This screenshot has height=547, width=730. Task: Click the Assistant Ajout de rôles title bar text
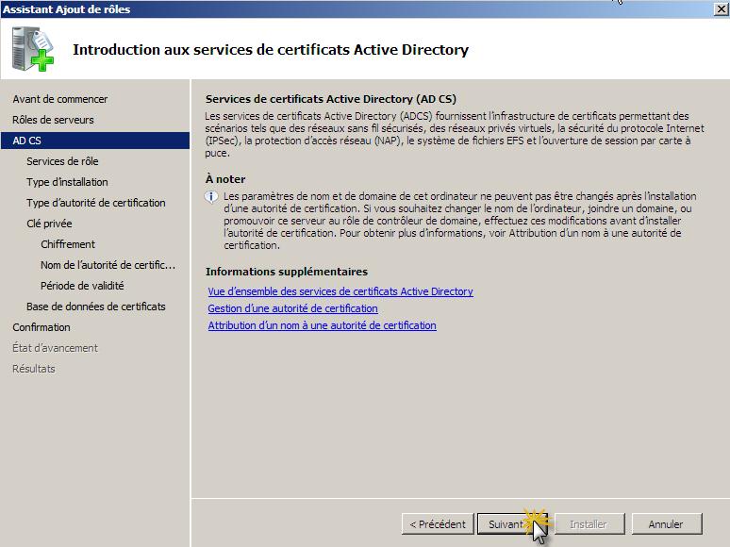click(66, 8)
